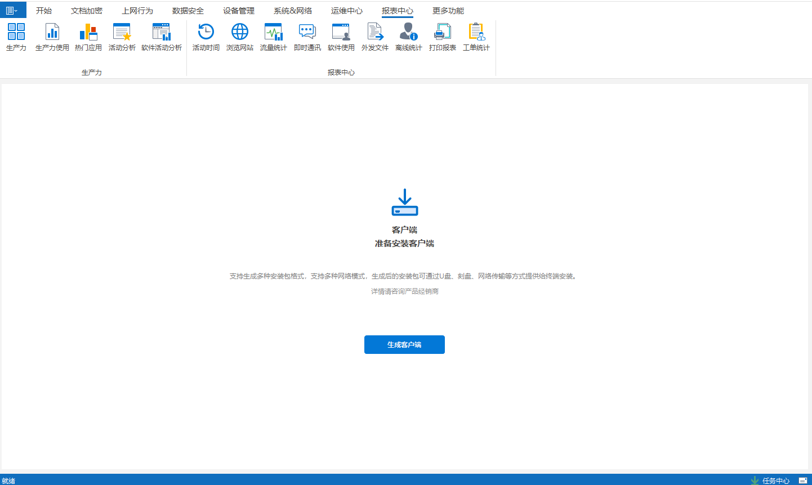Viewport: 812px width, 485px height.
Task: Click the 生成客户端 button
Action: click(x=404, y=344)
